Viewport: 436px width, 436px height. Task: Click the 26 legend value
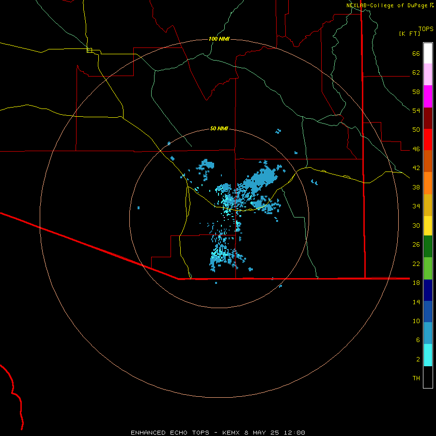(416, 245)
